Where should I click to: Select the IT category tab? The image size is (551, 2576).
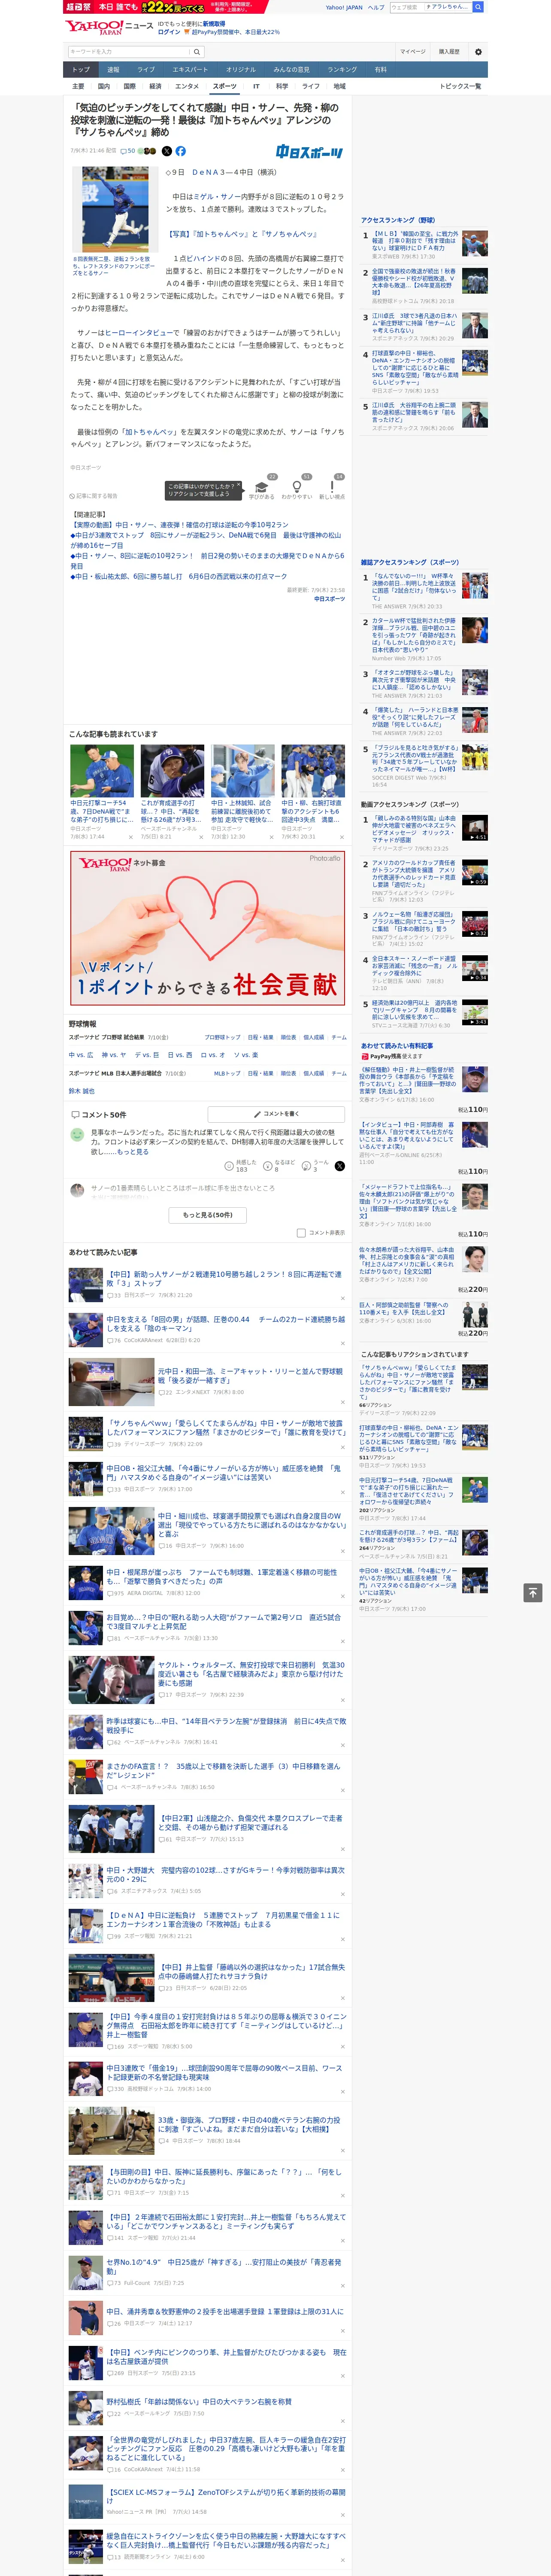coord(256,87)
